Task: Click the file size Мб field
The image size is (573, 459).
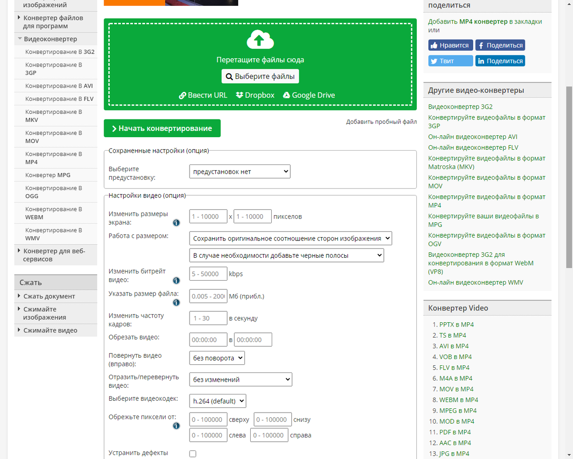Action: tap(208, 296)
